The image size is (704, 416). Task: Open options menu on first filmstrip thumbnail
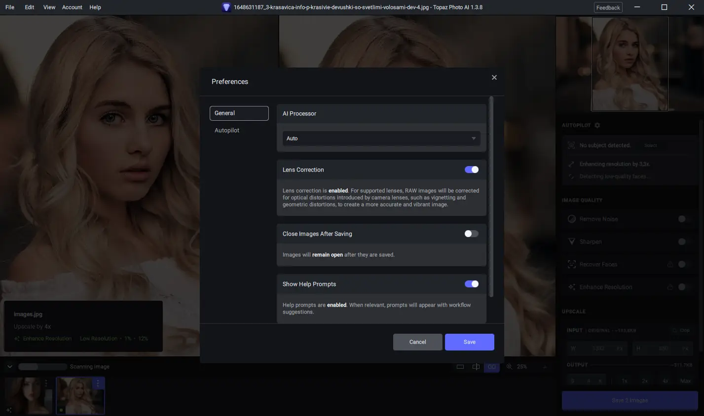coord(46,383)
